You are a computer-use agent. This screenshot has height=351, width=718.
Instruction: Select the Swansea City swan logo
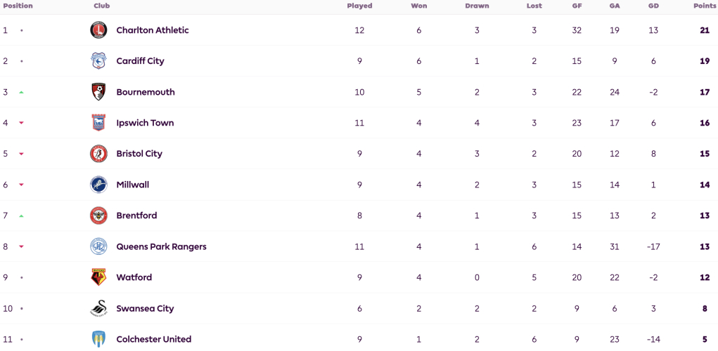pos(98,308)
